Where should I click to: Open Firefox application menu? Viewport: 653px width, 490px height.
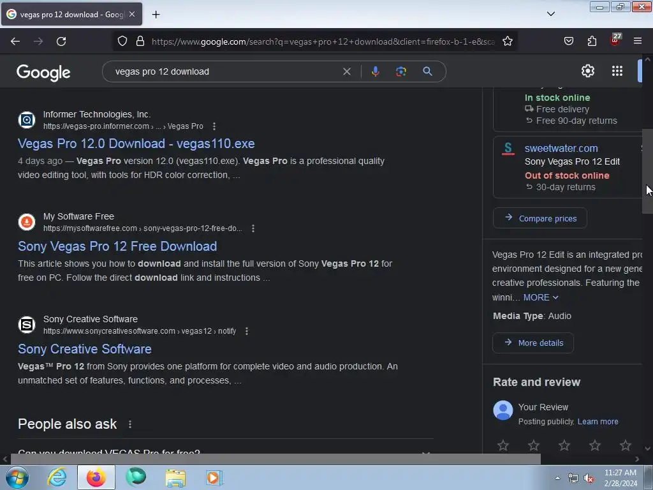point(638,41)
